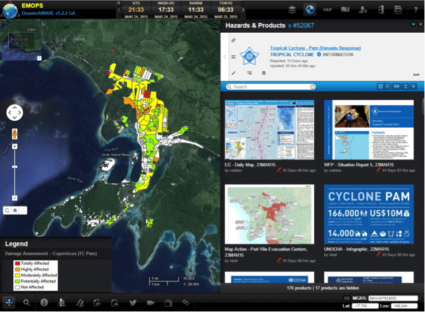425x312 pixels.
Task: Toggle product visibility eye icon
Action: point(396,86)
